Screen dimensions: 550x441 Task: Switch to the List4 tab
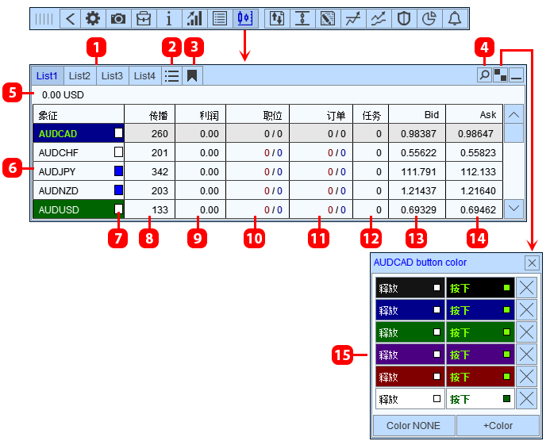point(144,75)
